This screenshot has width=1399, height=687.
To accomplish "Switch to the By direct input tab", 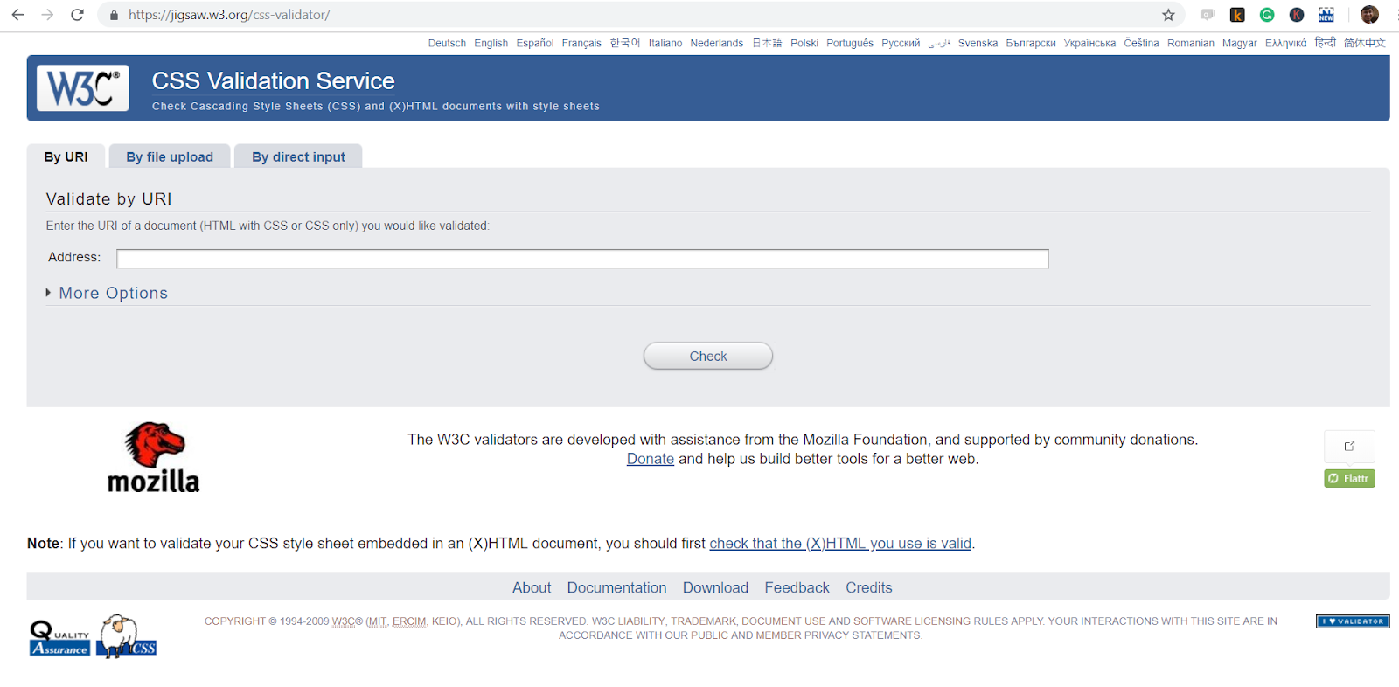I will click(x=298, y=157).
